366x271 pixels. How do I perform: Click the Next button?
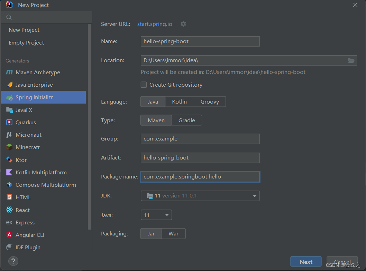pyautogui.click(x=306, y=261)
